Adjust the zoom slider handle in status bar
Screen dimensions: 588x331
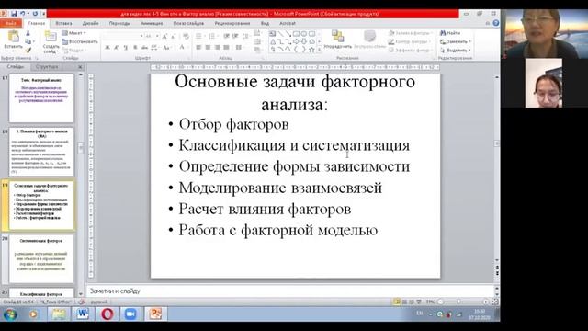point(458,302)
